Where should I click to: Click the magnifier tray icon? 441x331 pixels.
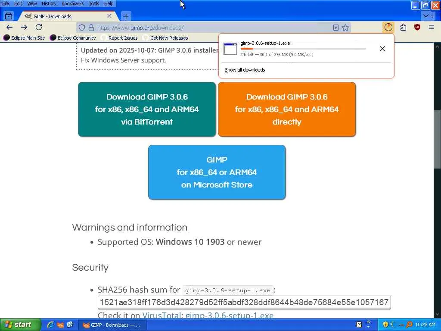click(409, 325)
